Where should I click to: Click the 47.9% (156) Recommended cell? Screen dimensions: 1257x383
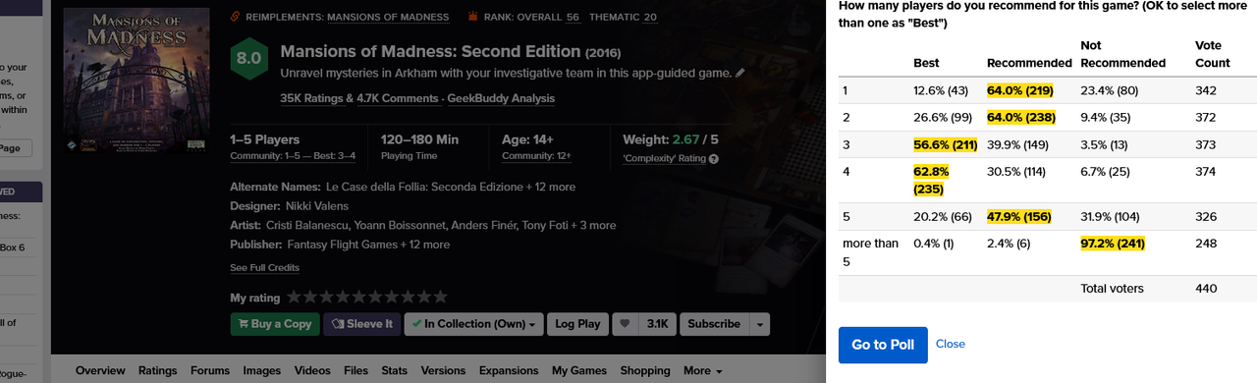pos(1019,216)
